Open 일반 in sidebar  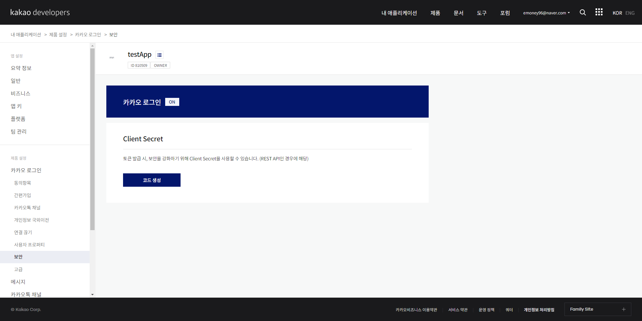(x=16, y=81)
